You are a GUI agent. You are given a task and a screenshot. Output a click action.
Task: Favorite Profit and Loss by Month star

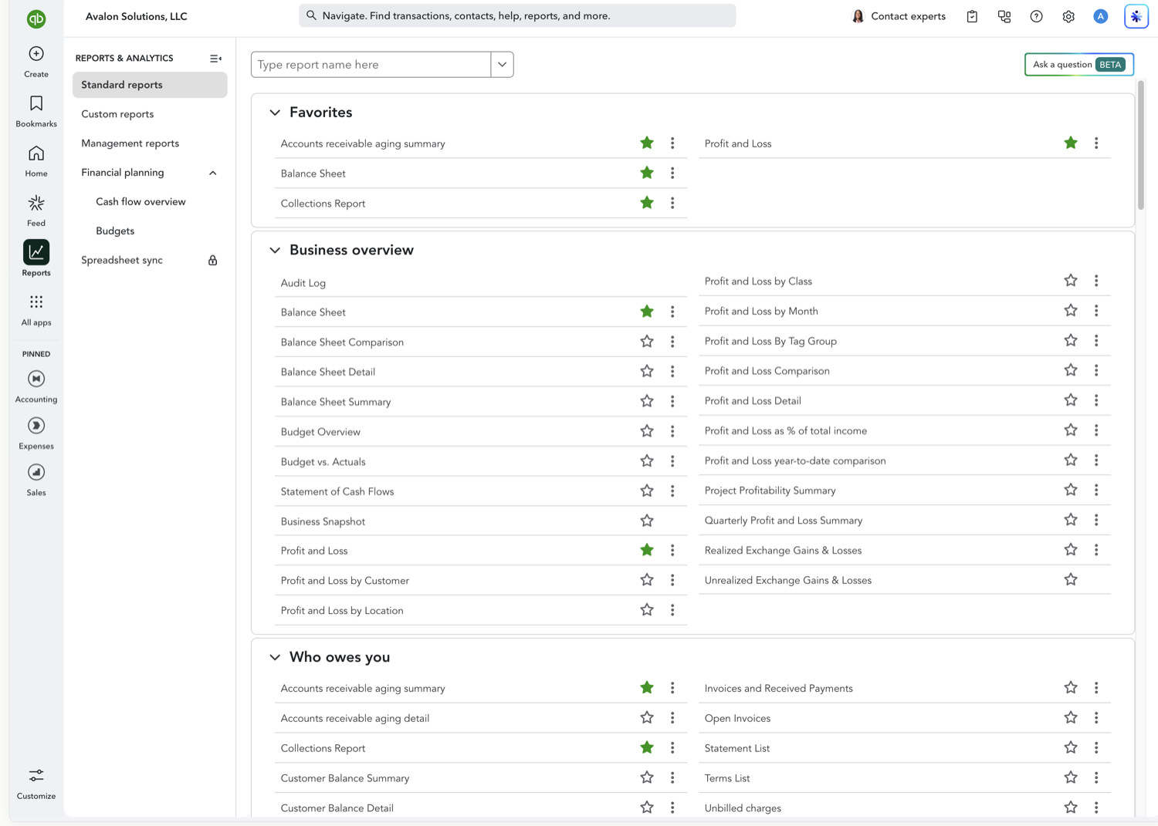(x=1071, y=311)
